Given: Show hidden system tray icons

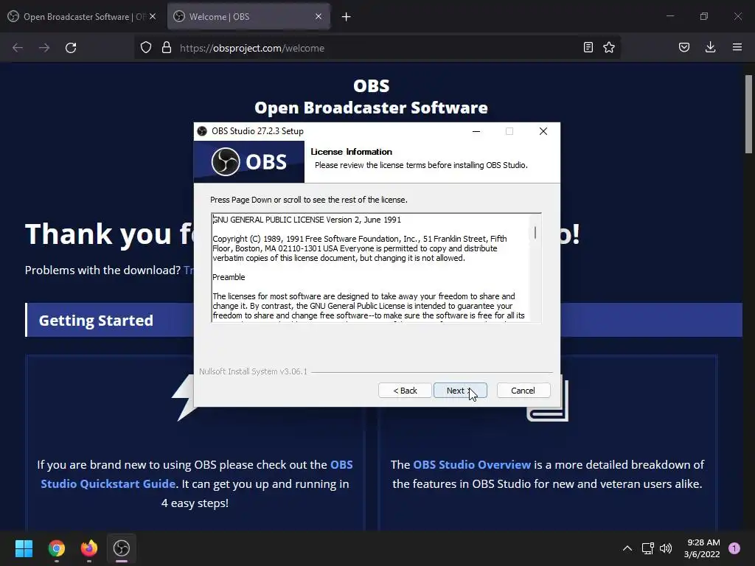Looking at the screenshot, I should 627,548.
